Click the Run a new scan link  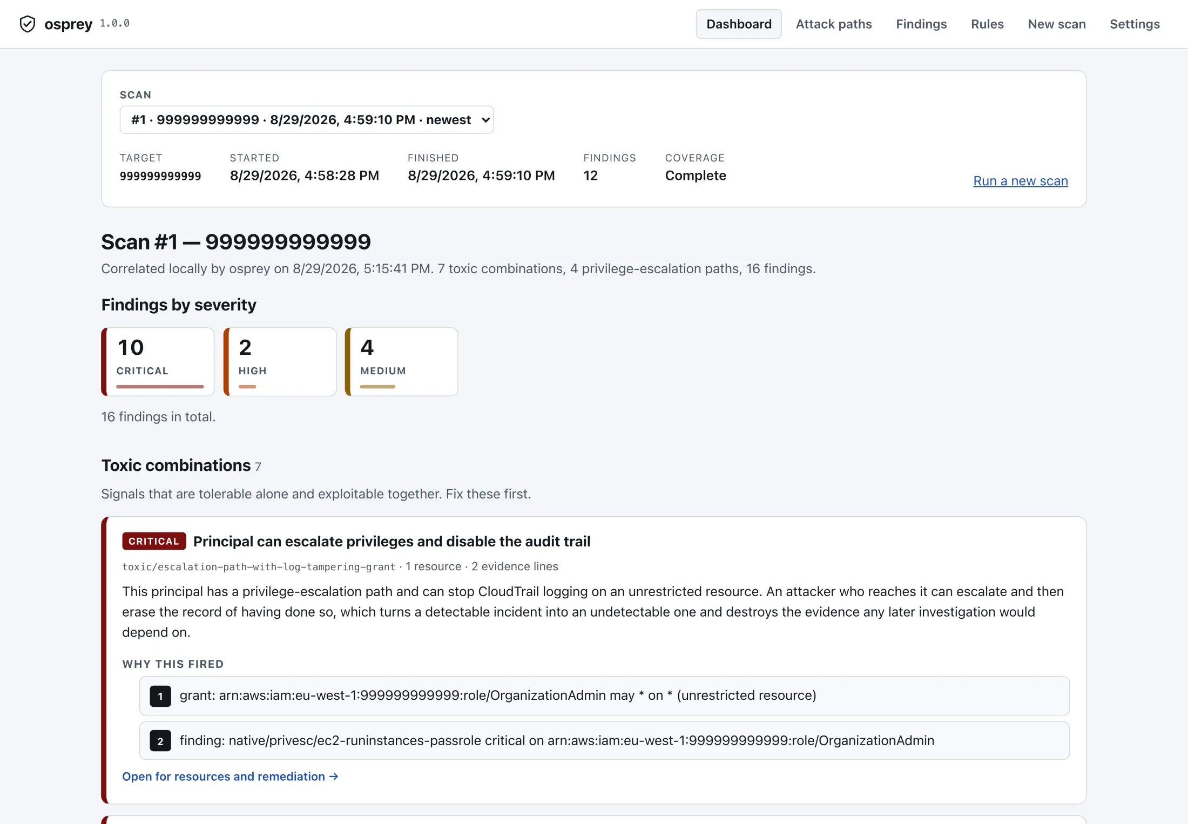click(x=1021, y=181)
